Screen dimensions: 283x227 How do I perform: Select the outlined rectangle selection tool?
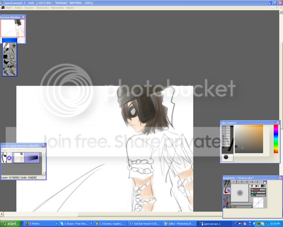(12, 56)
